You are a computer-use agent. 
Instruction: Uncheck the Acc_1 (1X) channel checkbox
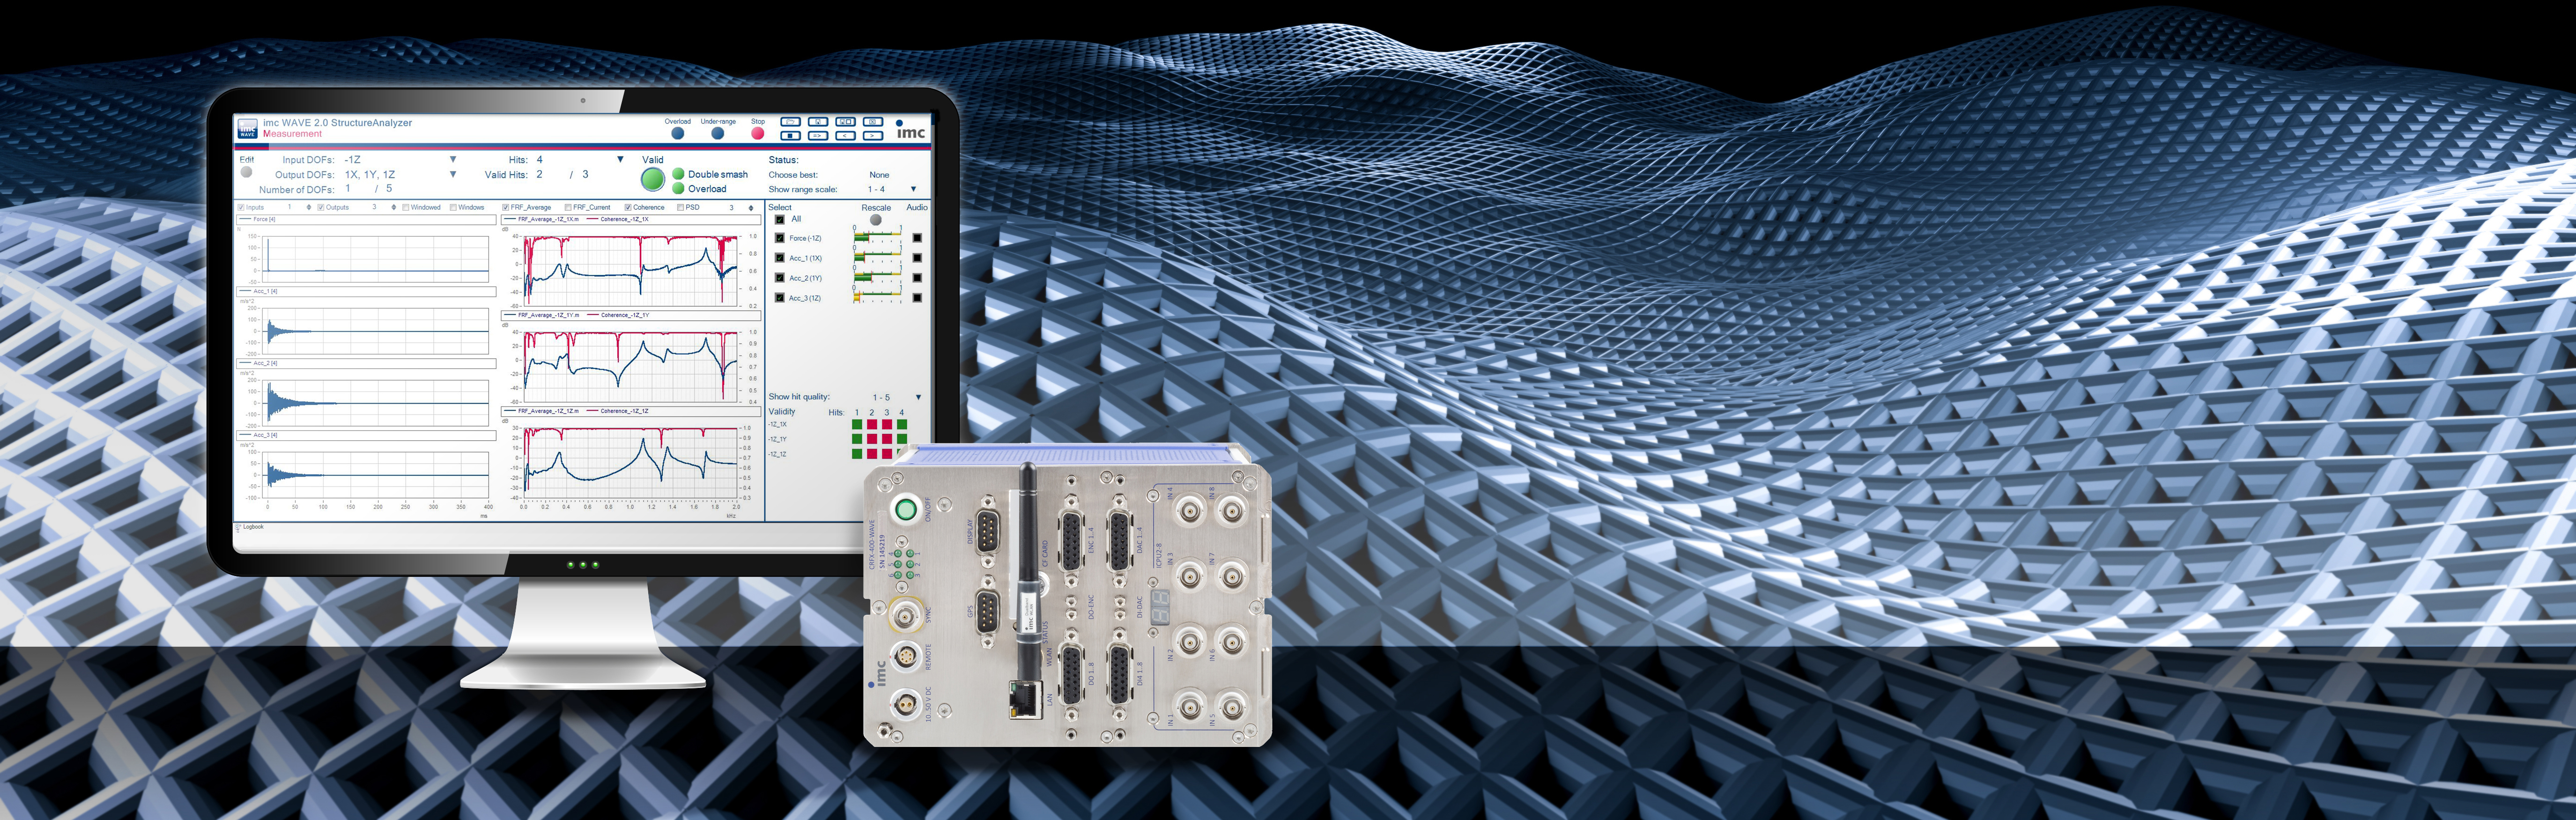coord(780,258)
